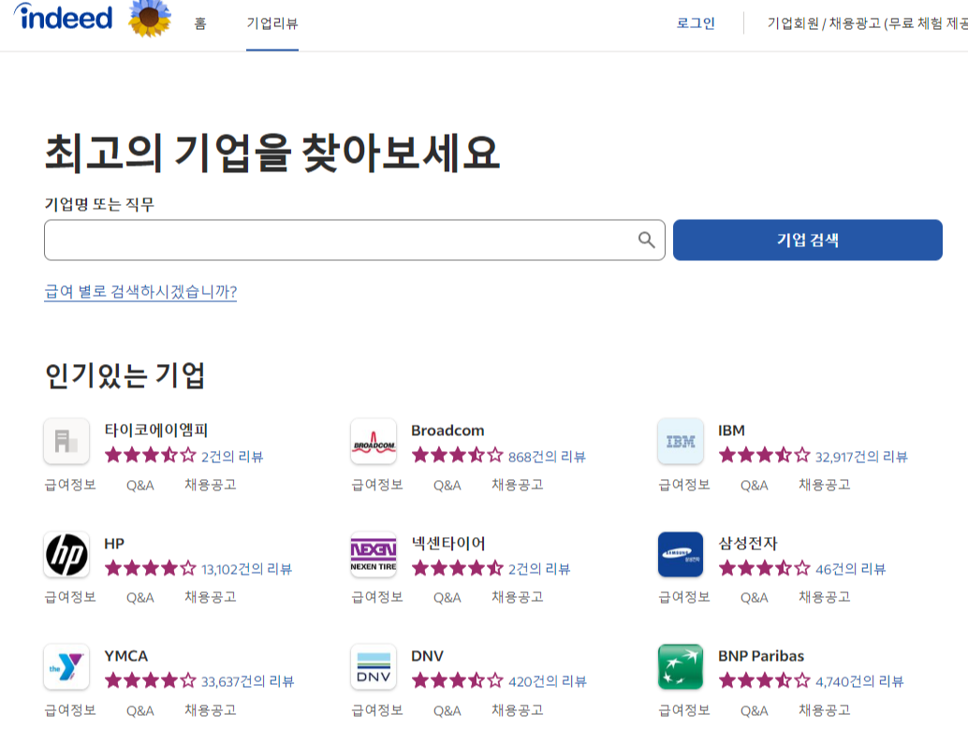The image size is (968, 743).
Task: Click Broadcom star rating
Action: (x=458, y=456)
